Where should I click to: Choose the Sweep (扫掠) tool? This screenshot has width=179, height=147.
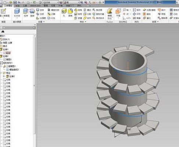[40, 14]
